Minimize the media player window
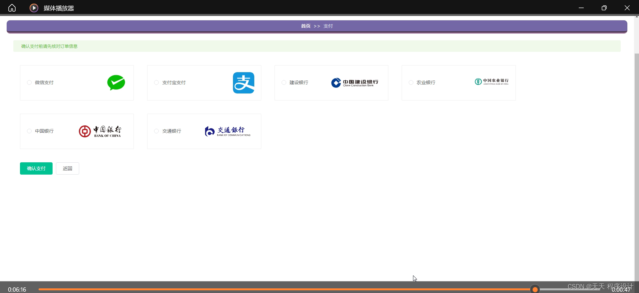639x293 pixels. [x=581, y=8]
